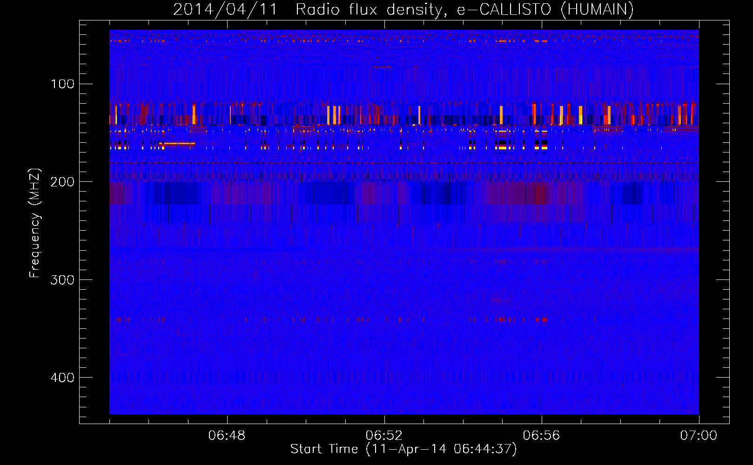The width and height of the screenshot is (753, 465).
Task: Click the plot title '2014/04/11 Radio flux density, e-CALLISTO (HUMAIN)'
Action: point(403,9)
